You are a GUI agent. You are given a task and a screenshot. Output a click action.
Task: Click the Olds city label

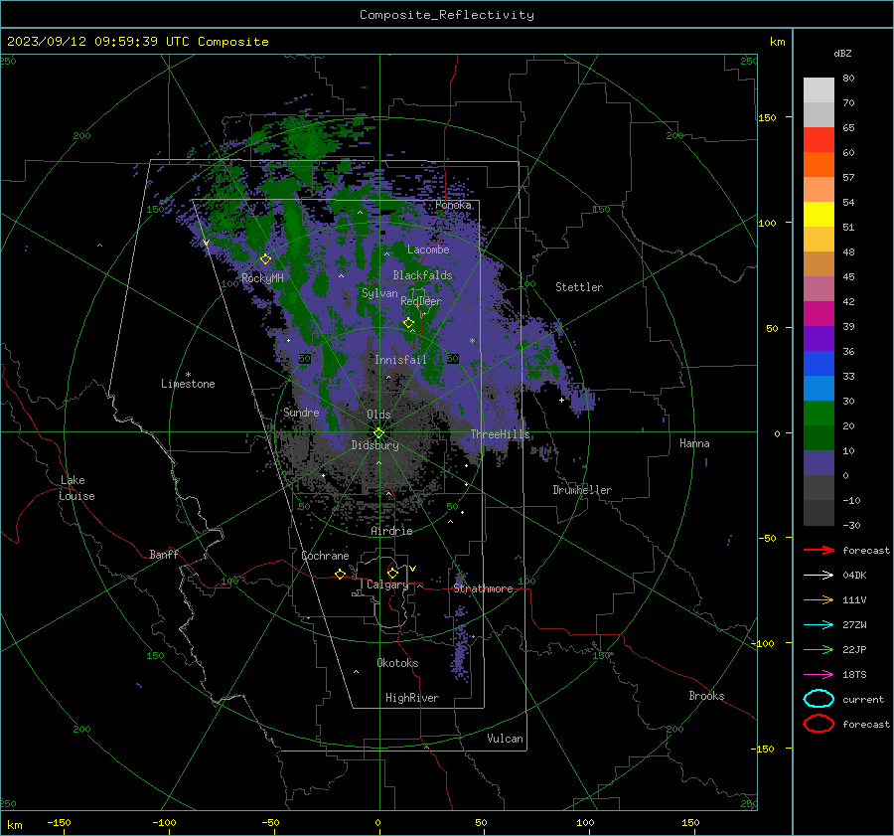[378, 415]
